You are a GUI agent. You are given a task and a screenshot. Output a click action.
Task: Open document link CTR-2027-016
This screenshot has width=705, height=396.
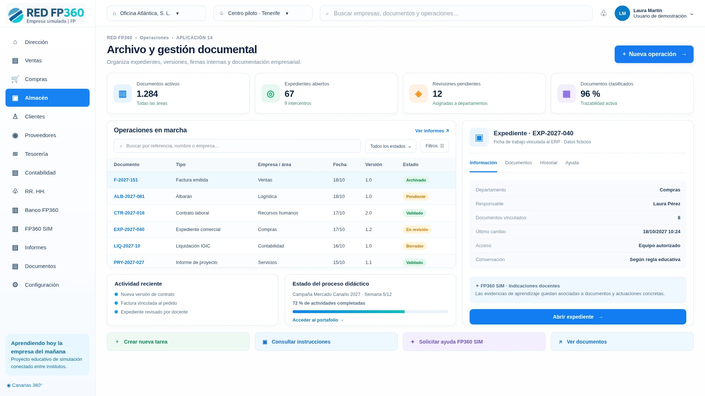(x=129, y=213)
